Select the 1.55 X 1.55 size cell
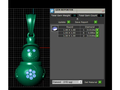120x90 pixels. pyautogui.click(x=69, y=33)
